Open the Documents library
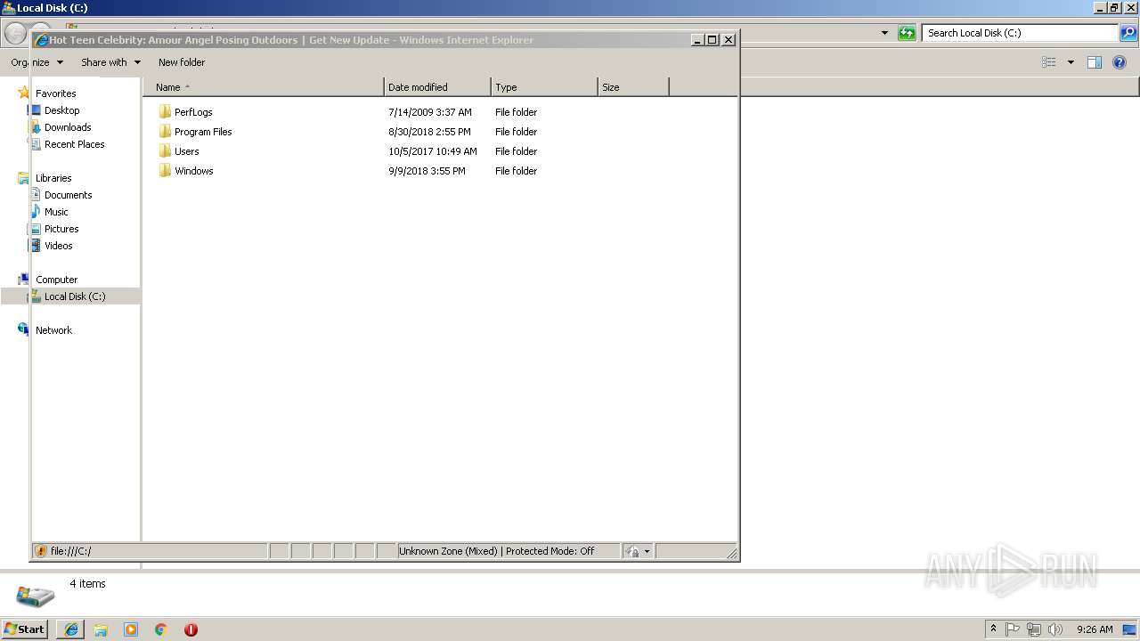The height and width of the screenshot is (641, 1140). (69, 195)
